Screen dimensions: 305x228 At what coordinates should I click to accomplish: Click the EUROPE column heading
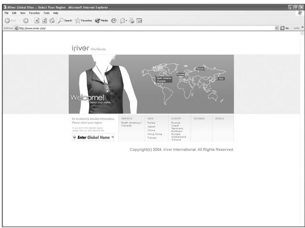coord(176,119)
